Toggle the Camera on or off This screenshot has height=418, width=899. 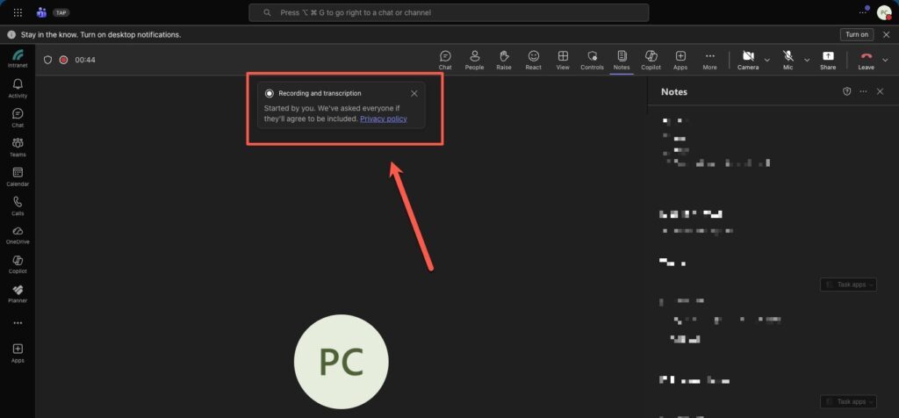pyautogui.click(x=748, y=59)
